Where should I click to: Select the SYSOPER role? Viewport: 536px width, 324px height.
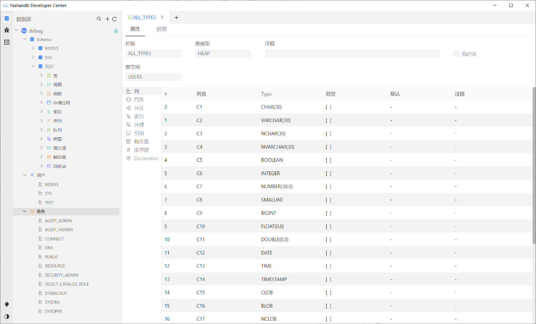click(x=53, y=311)
